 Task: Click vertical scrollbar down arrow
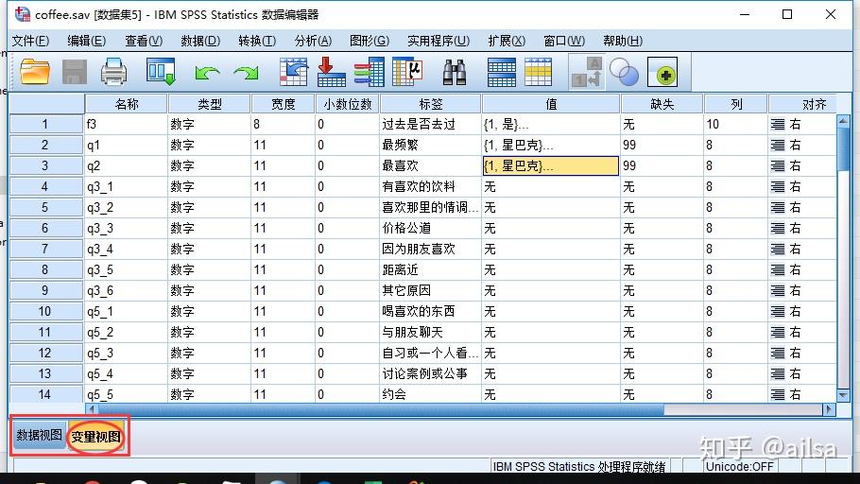pos(843,394)
